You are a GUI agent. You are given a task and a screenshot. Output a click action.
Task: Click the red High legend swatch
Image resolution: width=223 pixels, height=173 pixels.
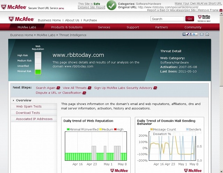tap(115, 129)
